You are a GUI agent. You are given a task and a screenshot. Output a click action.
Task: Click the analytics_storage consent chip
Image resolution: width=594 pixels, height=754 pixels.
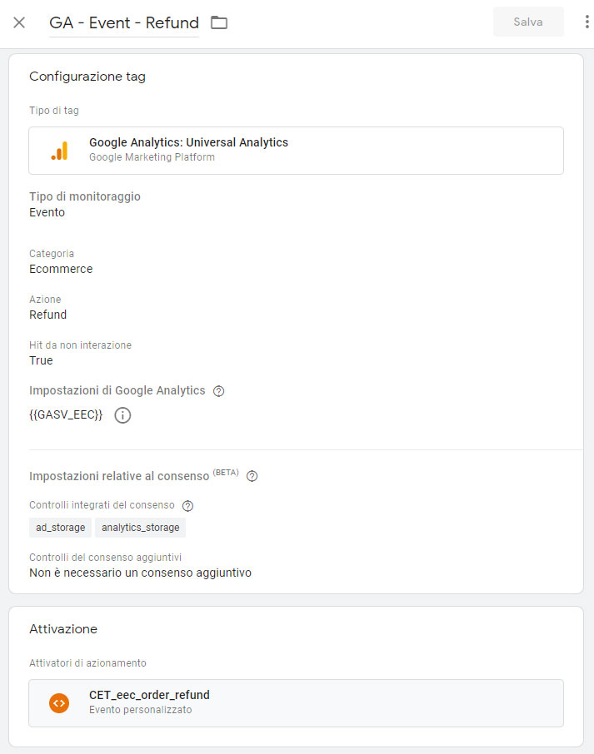(140, 528)
